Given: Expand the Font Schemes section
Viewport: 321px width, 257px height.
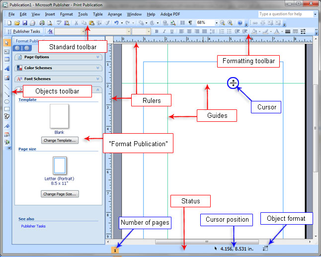Looking at the screenshot, I should pyautogui.click(x=58, y=79).
